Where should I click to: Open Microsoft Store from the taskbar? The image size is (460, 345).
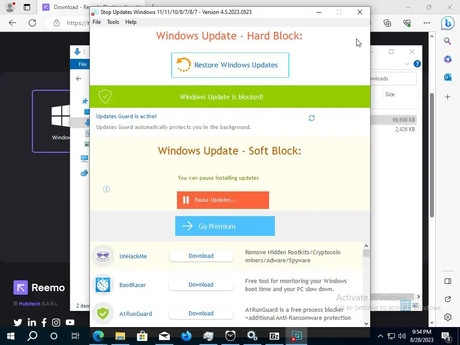click(142, 336)
